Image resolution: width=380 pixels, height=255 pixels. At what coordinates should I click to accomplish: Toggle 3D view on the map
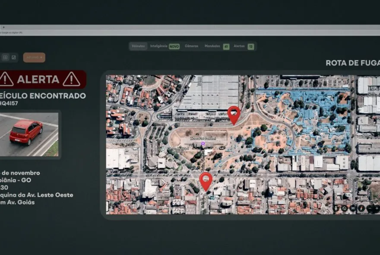353,208
